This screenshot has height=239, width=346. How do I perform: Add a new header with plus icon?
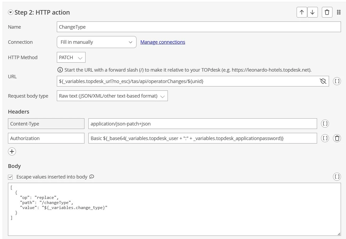coord(12,151)
